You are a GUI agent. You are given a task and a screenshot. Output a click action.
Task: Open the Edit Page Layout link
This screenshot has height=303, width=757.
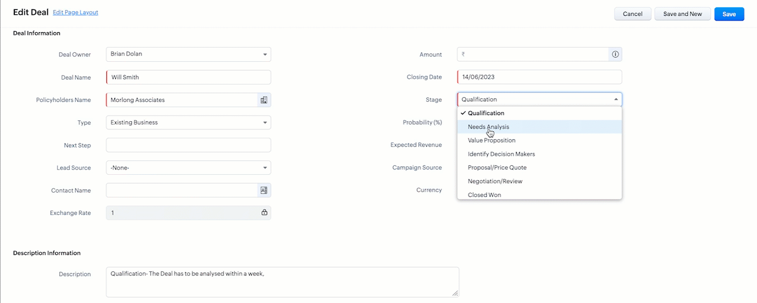tap(76, 12)
